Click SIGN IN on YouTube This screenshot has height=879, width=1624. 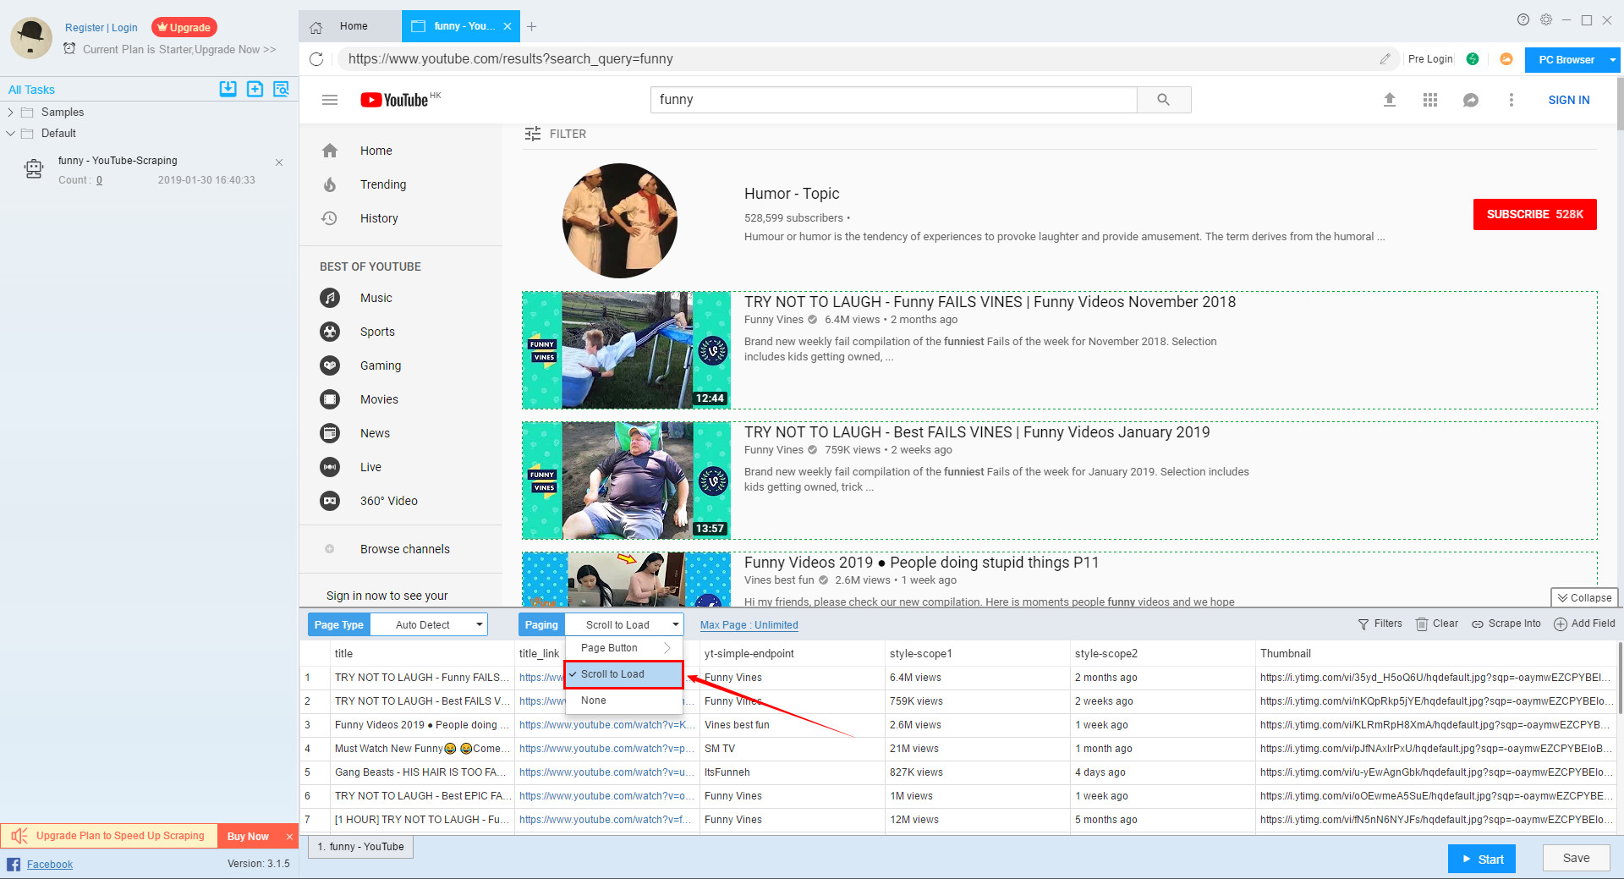1569,100
